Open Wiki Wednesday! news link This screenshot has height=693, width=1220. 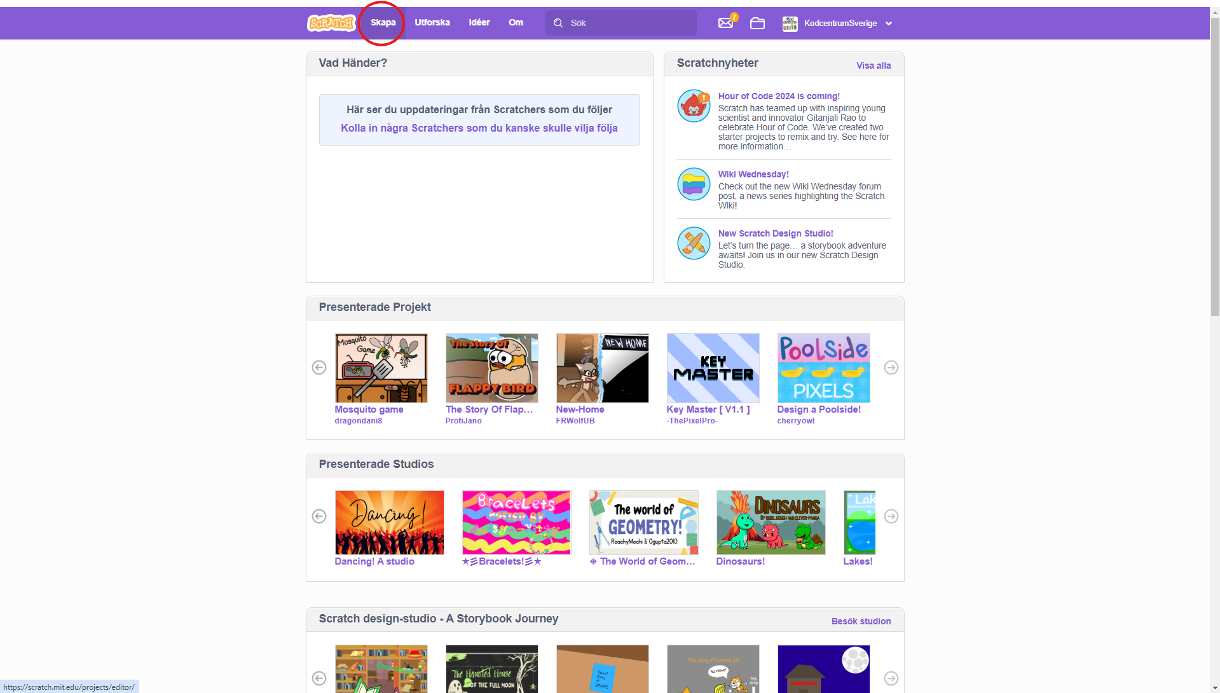point(753,174)
